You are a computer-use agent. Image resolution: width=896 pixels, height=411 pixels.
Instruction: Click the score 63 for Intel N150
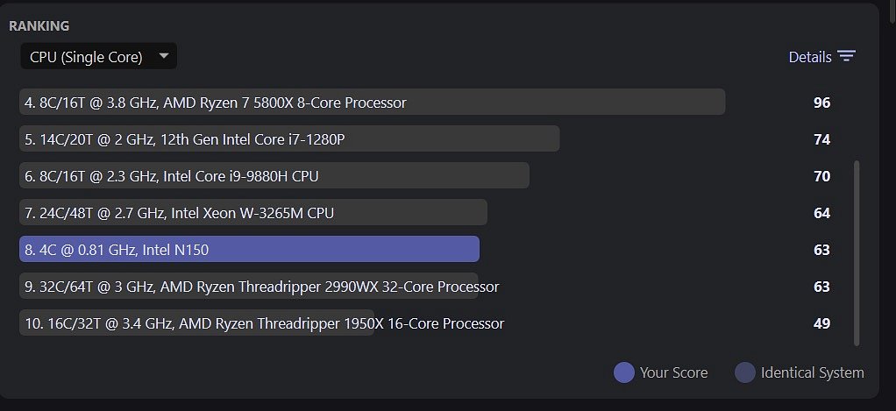(821, 250)
